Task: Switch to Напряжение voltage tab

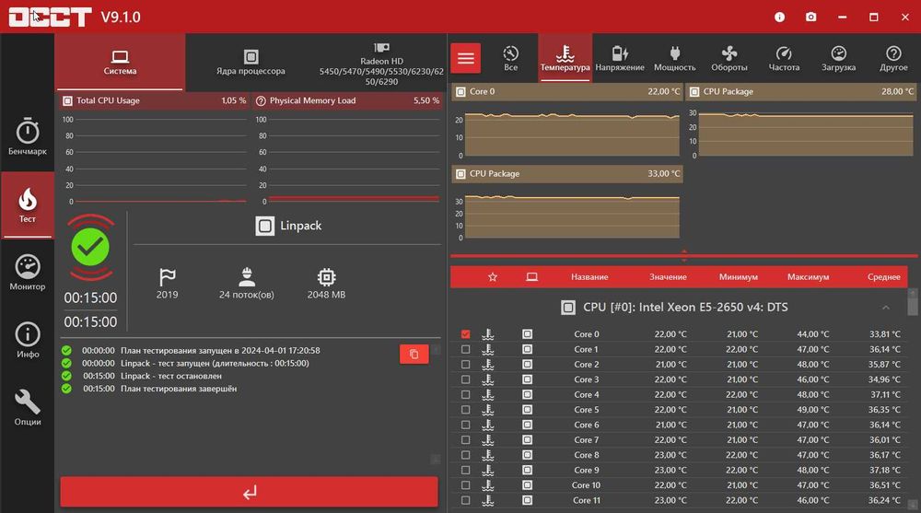Action: [620, 58]
